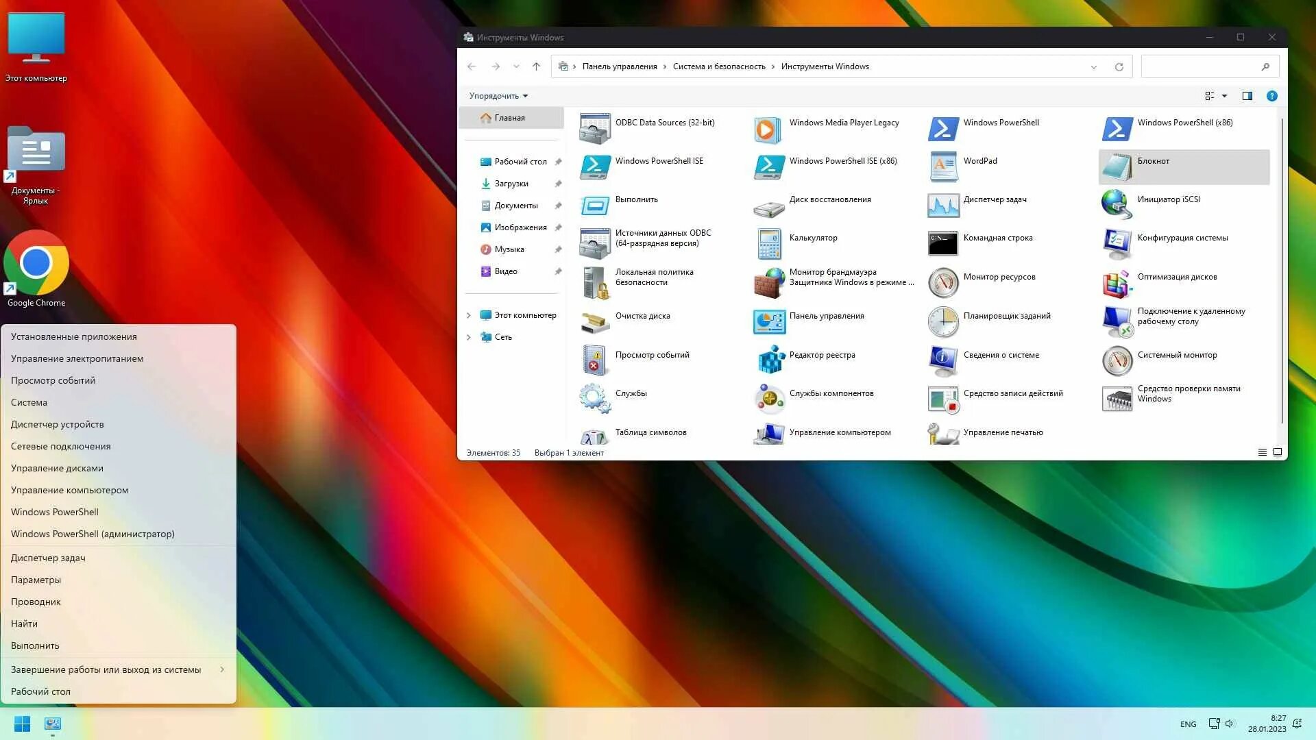Image resolution: width=1316 pixels, height=740 pixels.
Task: Open Панель управления icon in file list
Action: 768,322
